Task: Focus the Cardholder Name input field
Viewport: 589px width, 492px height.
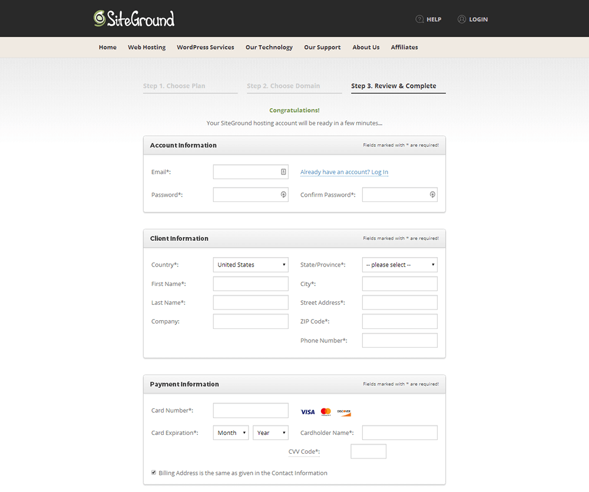Action: coord(400,433)
